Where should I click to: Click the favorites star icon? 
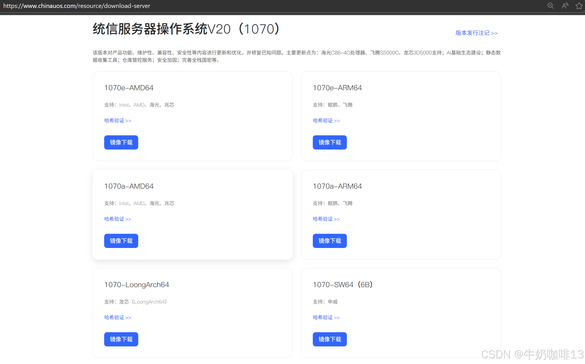579,6
